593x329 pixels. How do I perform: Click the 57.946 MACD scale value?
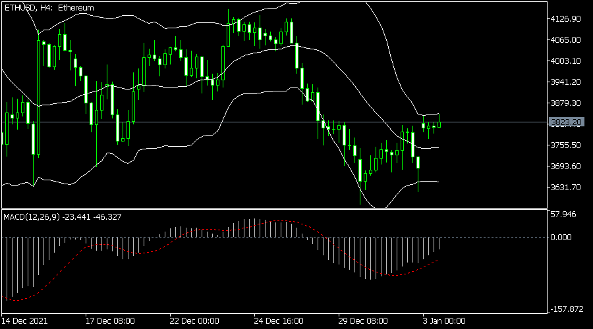(563, 215)
